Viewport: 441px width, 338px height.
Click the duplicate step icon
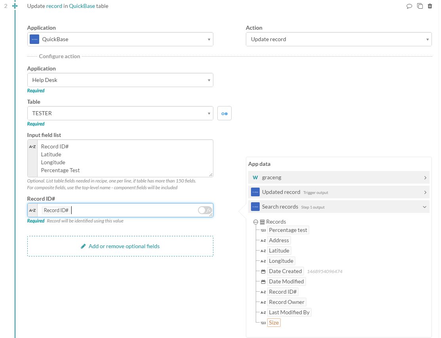pos(420,6)
